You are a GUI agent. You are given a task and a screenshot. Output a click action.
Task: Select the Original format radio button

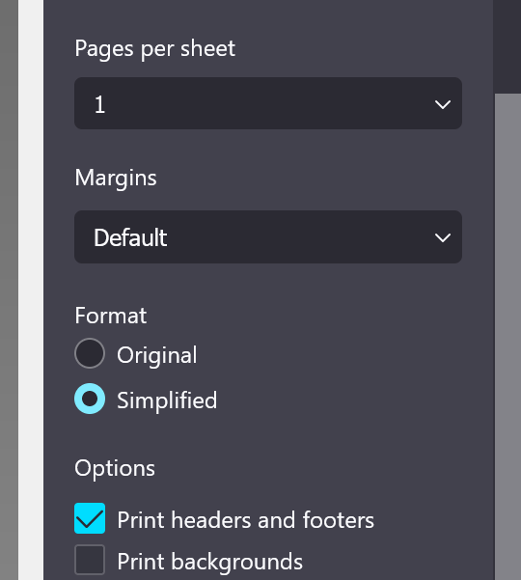coord(90,353)
